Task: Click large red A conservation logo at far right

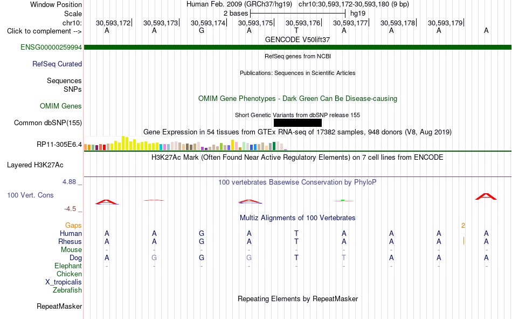Action: (486, 196)
